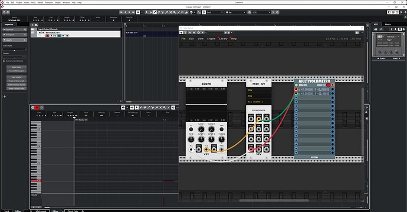Image resolution: width=407 pixels, height=212 pixels.
Task: Click the C2 key on piano roll keyboard
Action: [36, 180]
